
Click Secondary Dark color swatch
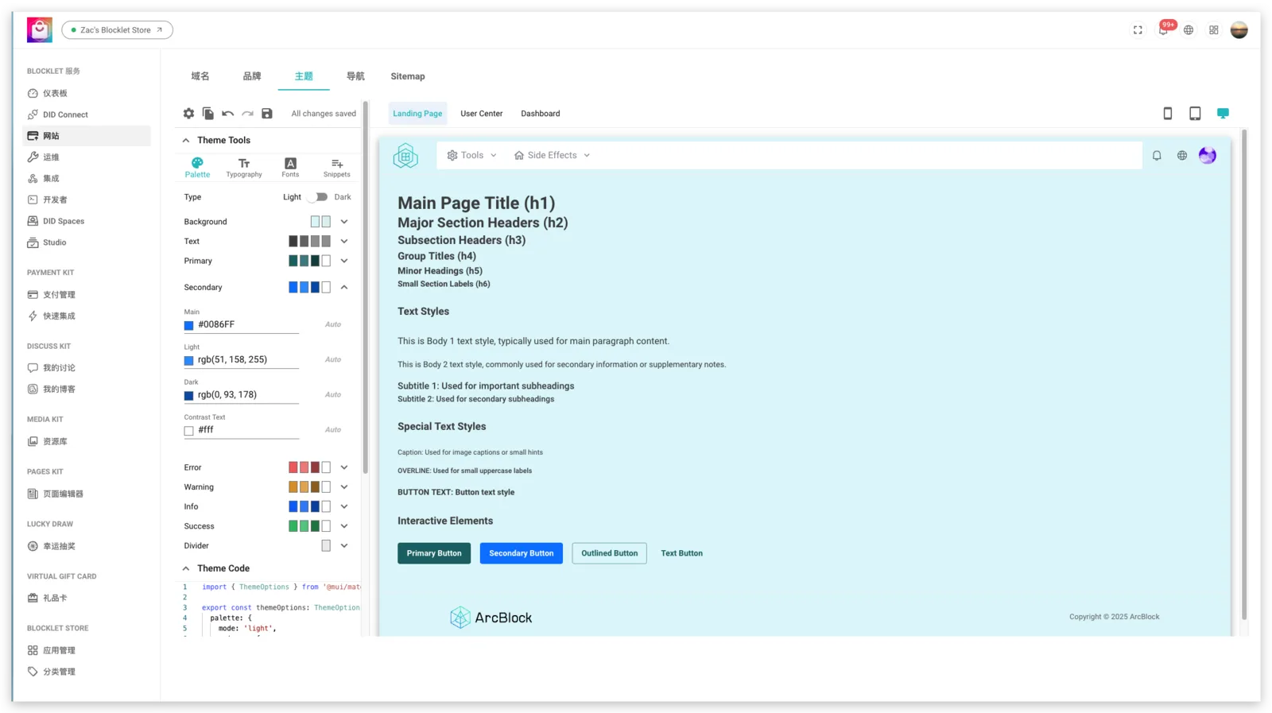[188, 395]
